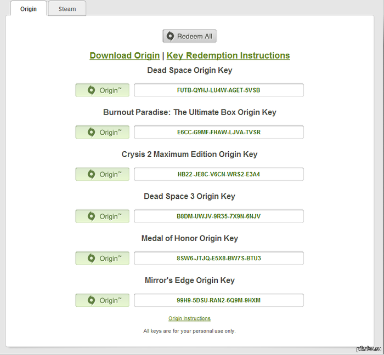Click the Mirror's Edge Origin Key heading

click(190, 280)
